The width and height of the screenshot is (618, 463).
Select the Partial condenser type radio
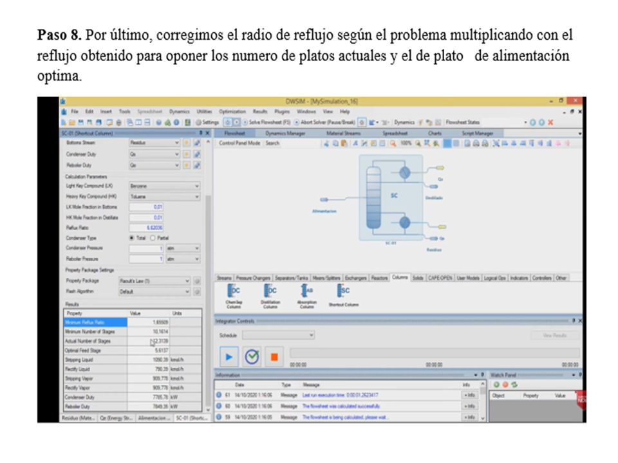tap(153, 238)
